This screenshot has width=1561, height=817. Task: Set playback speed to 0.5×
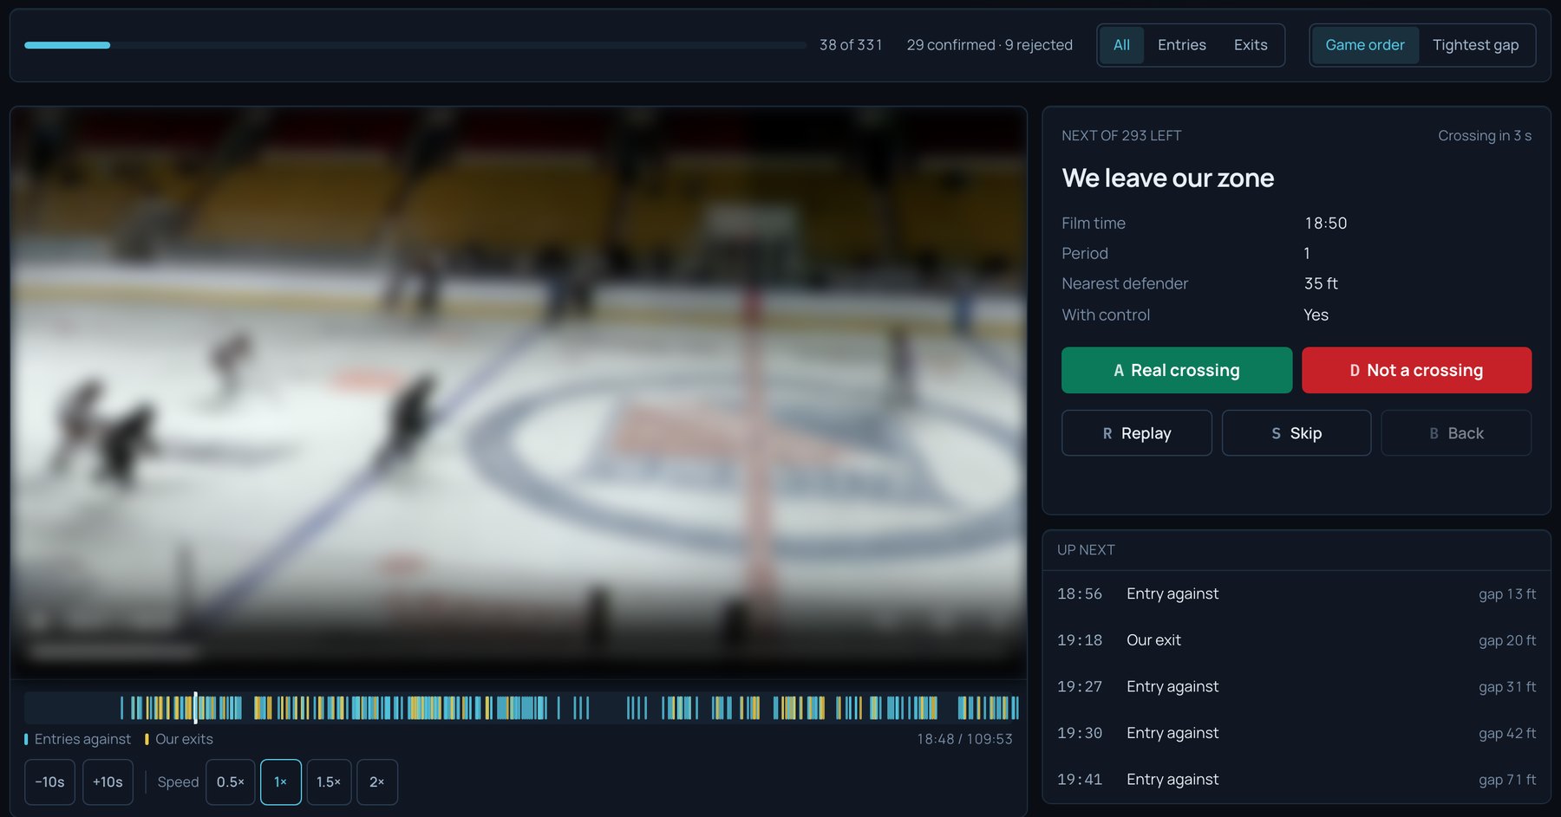pos(231,782)
